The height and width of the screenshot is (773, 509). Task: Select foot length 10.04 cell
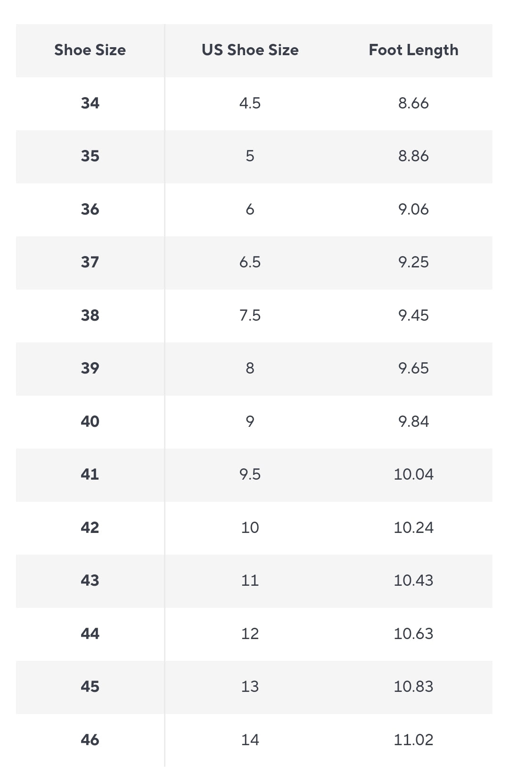[x=413, y=474]
